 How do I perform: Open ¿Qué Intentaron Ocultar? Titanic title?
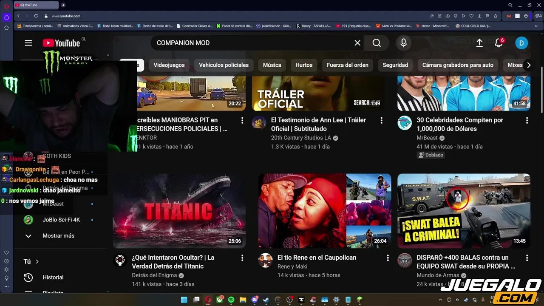pos(173,262)
